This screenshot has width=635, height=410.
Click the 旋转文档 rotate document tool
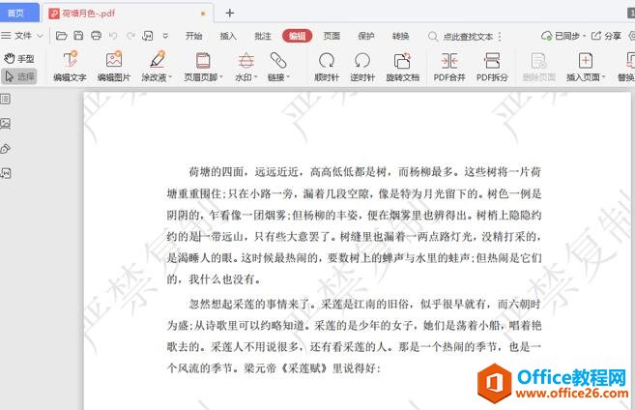(x=402, y=66)
